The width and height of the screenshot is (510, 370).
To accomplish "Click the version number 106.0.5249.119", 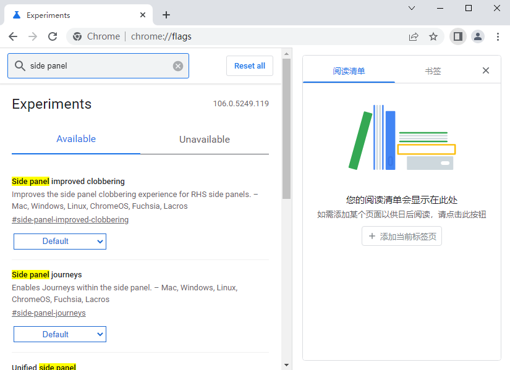I will (x=241, y=104).
